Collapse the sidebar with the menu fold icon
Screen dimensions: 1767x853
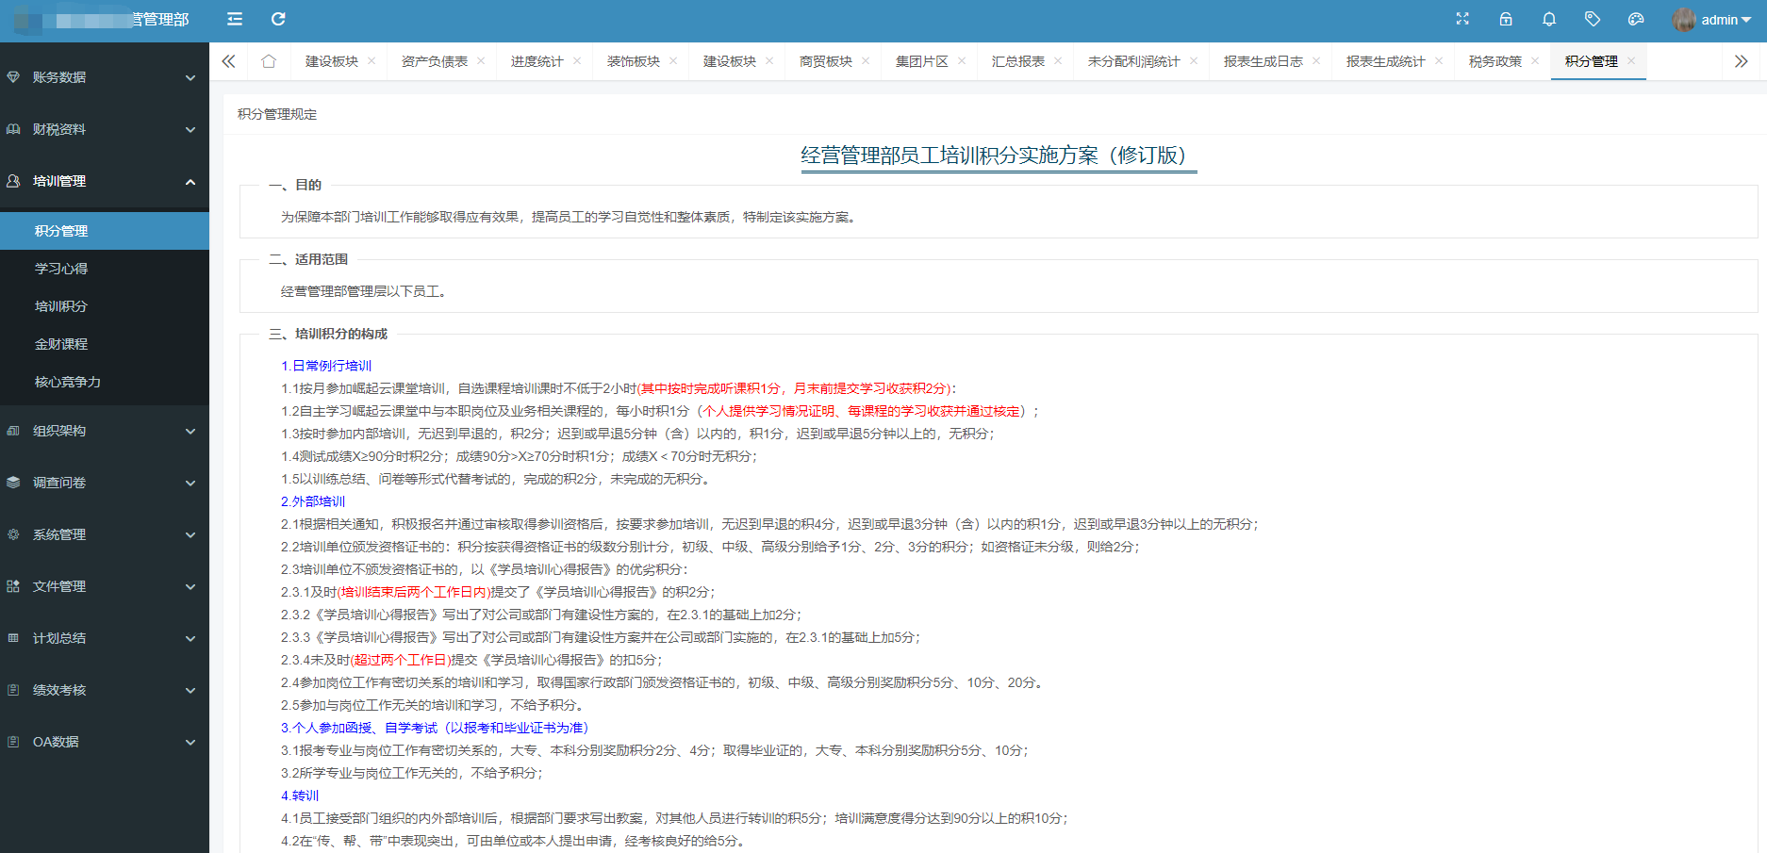click(x=235, y=20)
